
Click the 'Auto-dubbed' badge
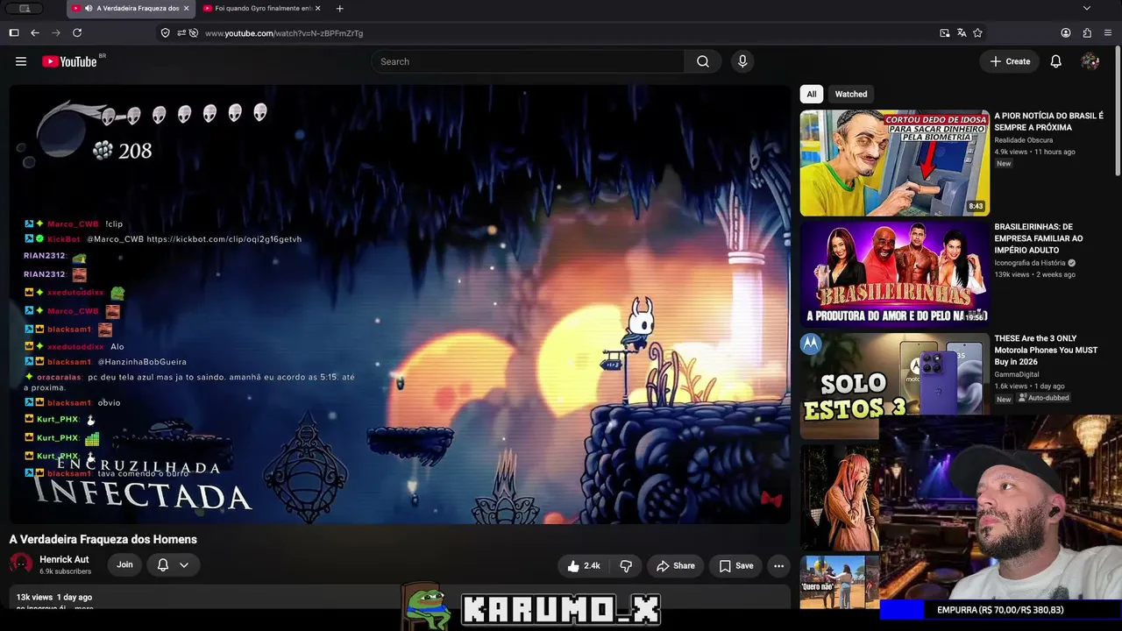point(1043,398)
